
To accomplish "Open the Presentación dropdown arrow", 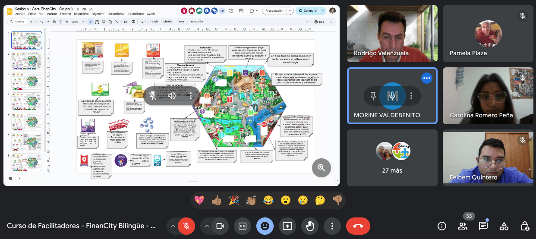I will click(290, 11).
